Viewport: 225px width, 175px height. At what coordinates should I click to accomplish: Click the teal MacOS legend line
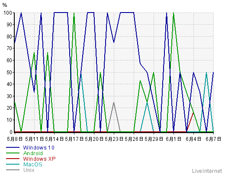pos(13,164)
